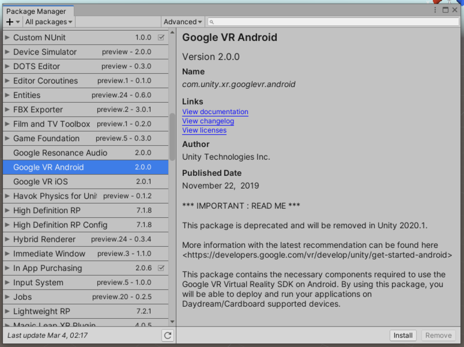This screenshot has height=347, width=464.
Task: Click the In App Purchasing installed checkmark
Action: pyautogui.click(x=161, y=268)
